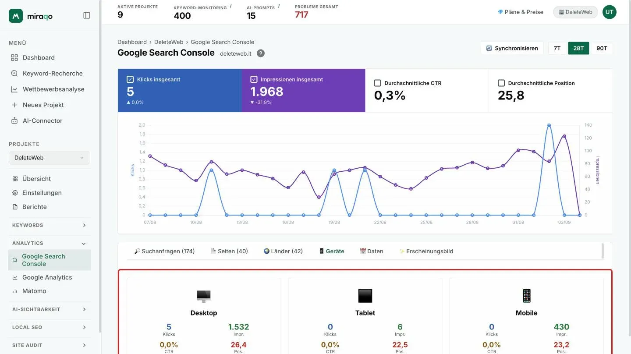Click the miraqo logo icon
Image resolution: width=631 pixels, height=354 pixels.
pos(16,16)
